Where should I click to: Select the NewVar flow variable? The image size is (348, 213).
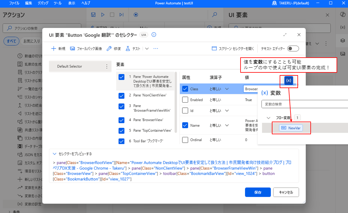(x=291, y=128)
